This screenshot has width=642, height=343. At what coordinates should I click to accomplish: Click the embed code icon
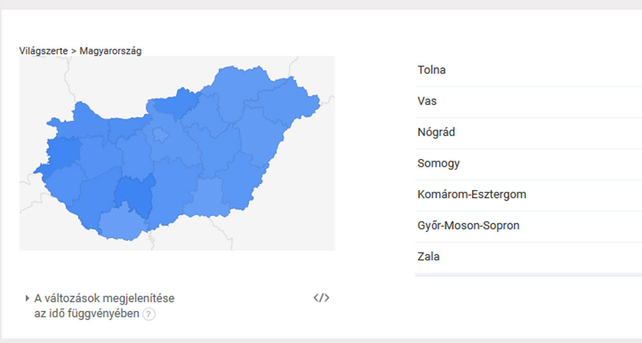(x=322, y=297)
